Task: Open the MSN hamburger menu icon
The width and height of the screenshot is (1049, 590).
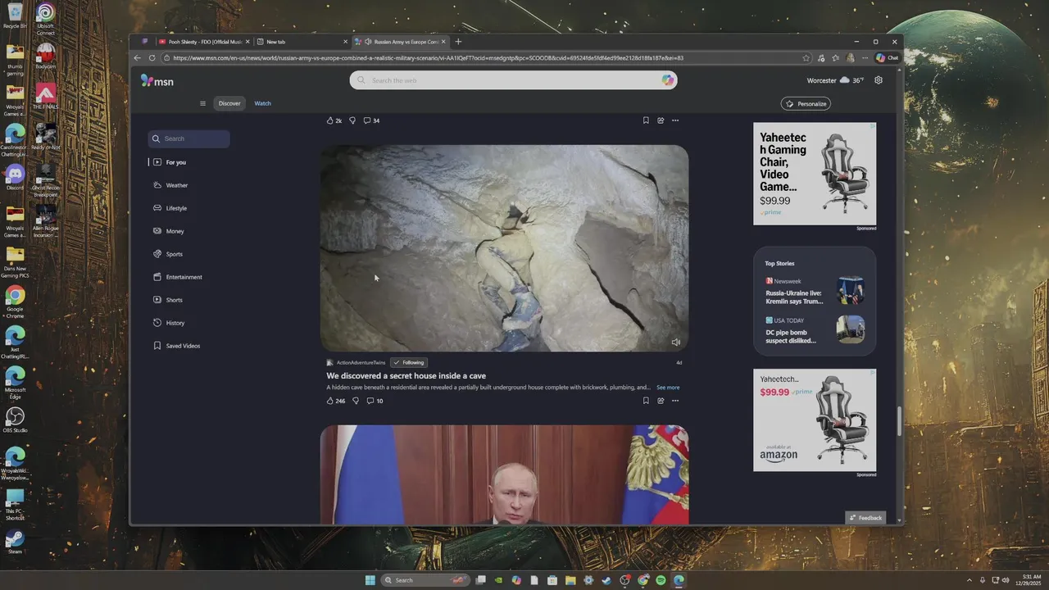Action: [202, 103]
